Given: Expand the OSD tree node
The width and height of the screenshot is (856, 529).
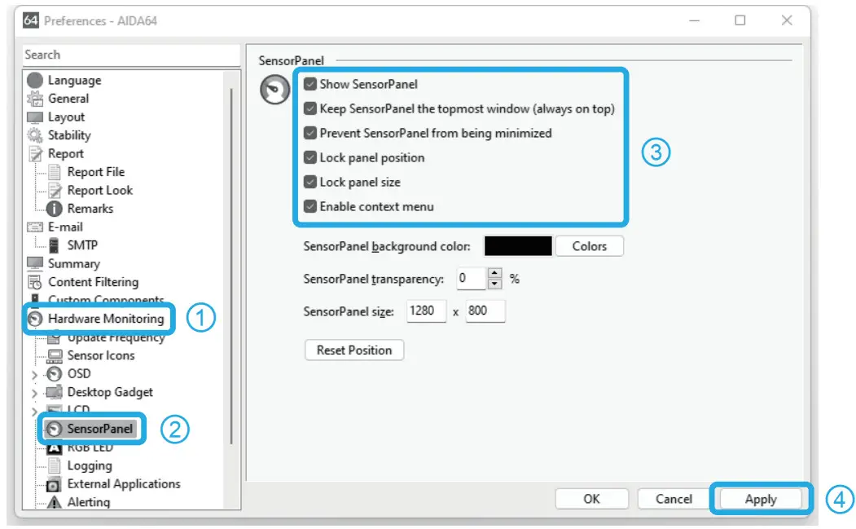Looking at the screenshot, I should point(34,375).
